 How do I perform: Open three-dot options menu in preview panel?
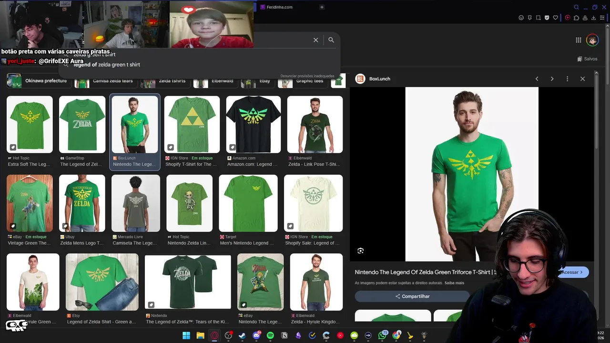pos(567,79)
